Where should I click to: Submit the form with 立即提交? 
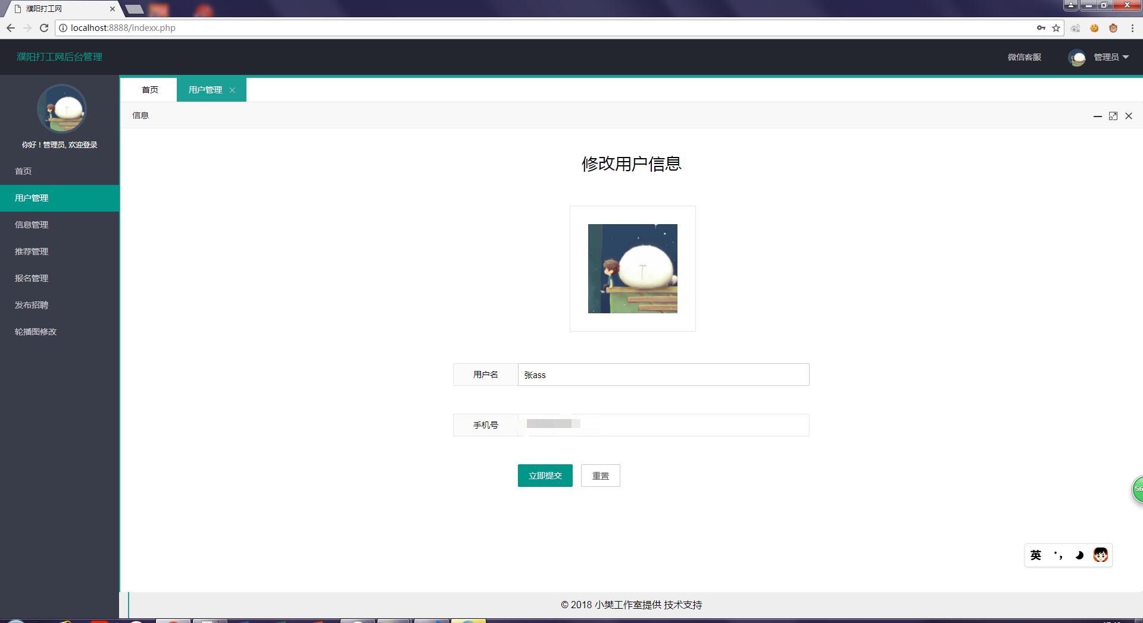click(x=545, y=475)
